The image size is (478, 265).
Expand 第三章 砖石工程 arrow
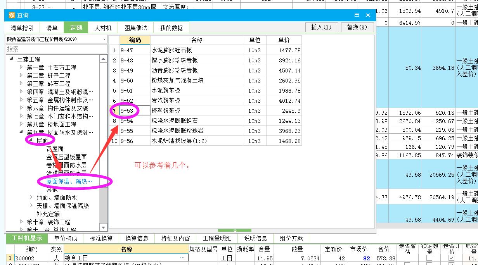21,83
